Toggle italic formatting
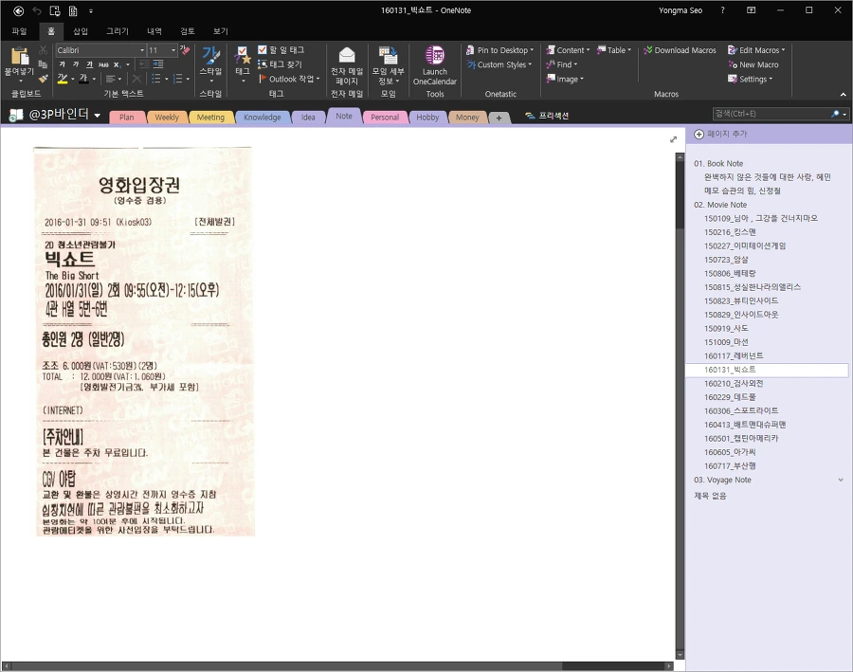 pyautogui.click(x=76, y=64)
